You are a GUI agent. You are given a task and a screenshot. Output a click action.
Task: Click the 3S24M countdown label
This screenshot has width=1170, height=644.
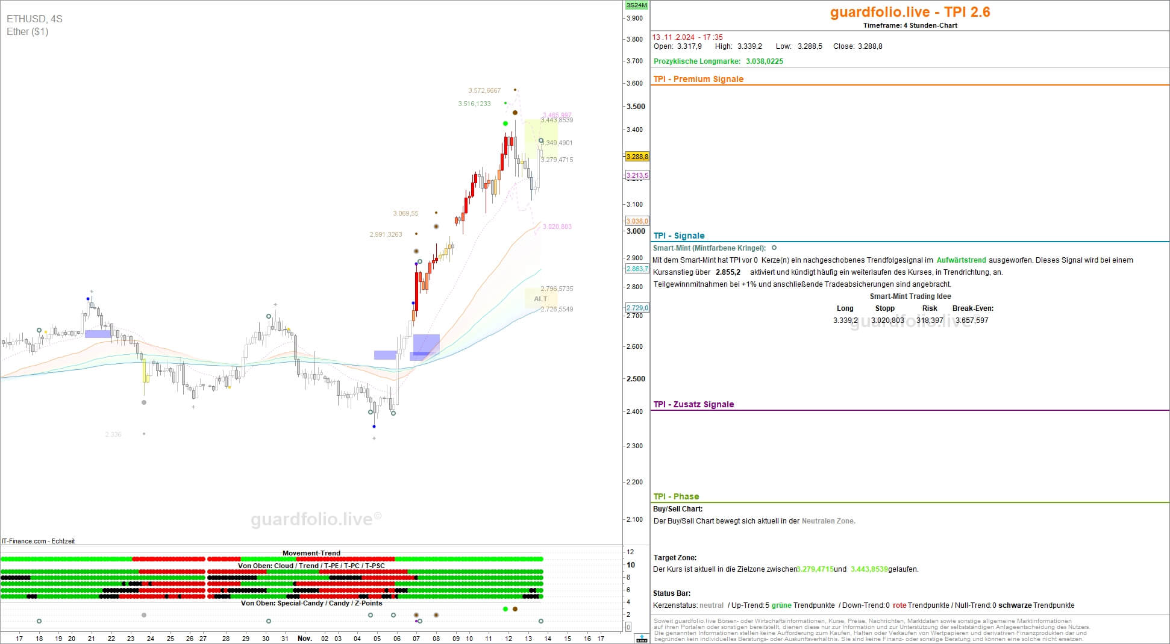pos(636,5)
